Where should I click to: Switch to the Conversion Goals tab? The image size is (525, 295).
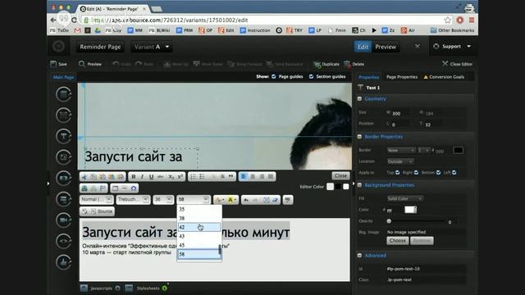click(444, 77)
